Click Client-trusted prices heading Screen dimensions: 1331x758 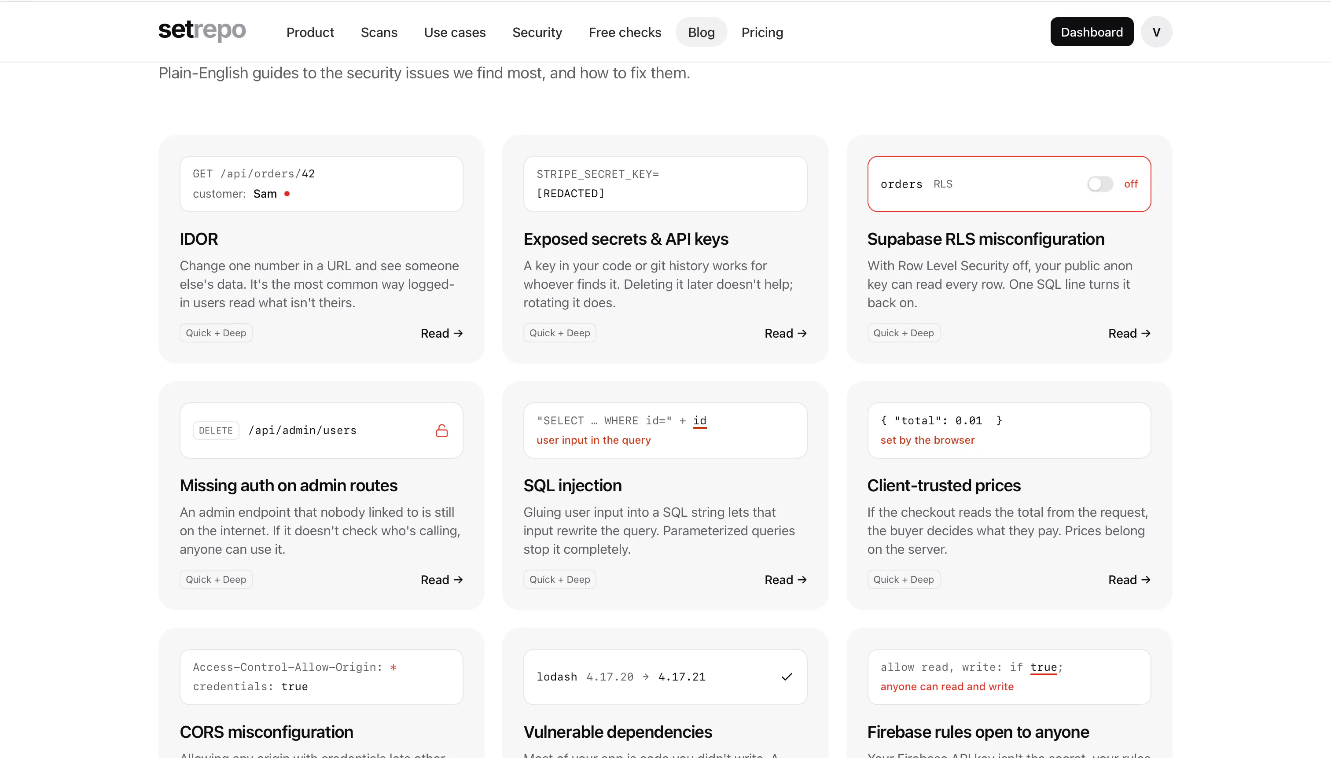(943, 486)
